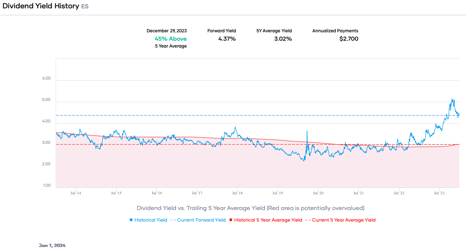Toggle the Historical Yield legend entry
Viewport: 466px width, 251px height.
pos(148,220)
